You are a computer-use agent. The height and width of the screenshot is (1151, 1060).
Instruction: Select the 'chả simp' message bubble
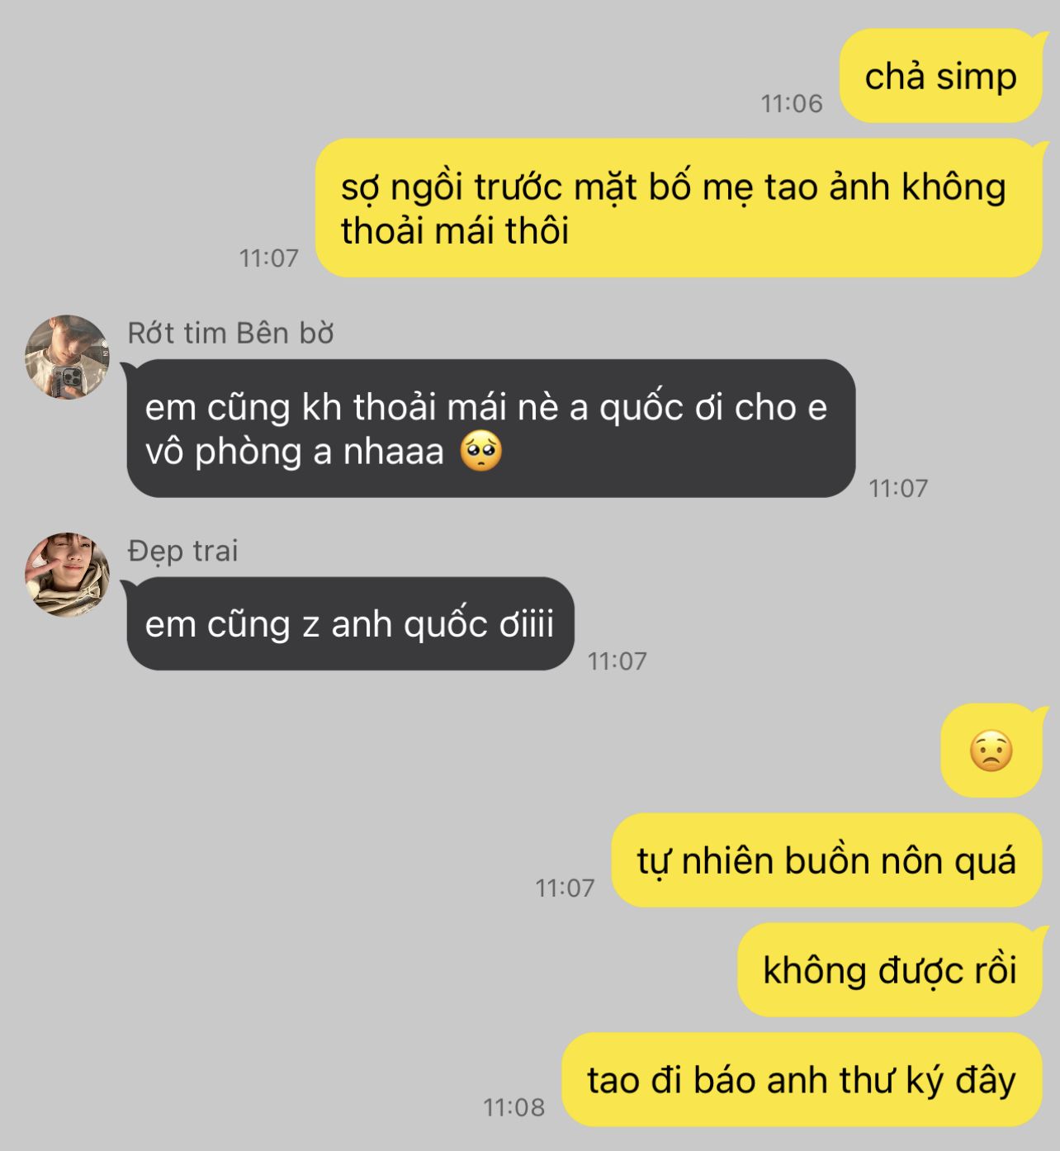pos(941,76)
